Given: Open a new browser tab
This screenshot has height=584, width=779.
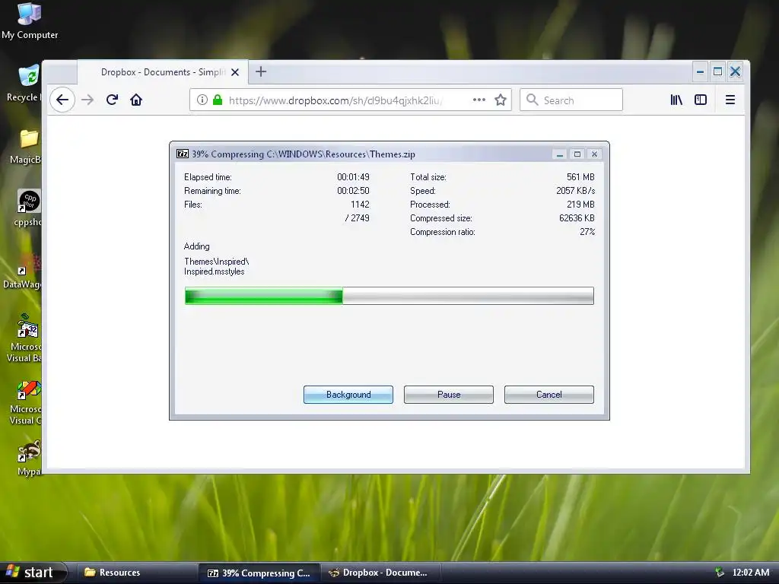Looking at the screenshot, I should click(x=261, y=72).
